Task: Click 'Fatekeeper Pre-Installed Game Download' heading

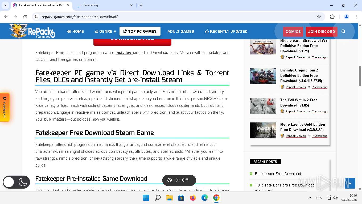Action: coord(91,178)
